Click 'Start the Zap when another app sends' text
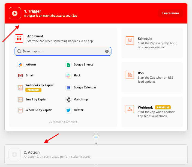 (156, 114)
